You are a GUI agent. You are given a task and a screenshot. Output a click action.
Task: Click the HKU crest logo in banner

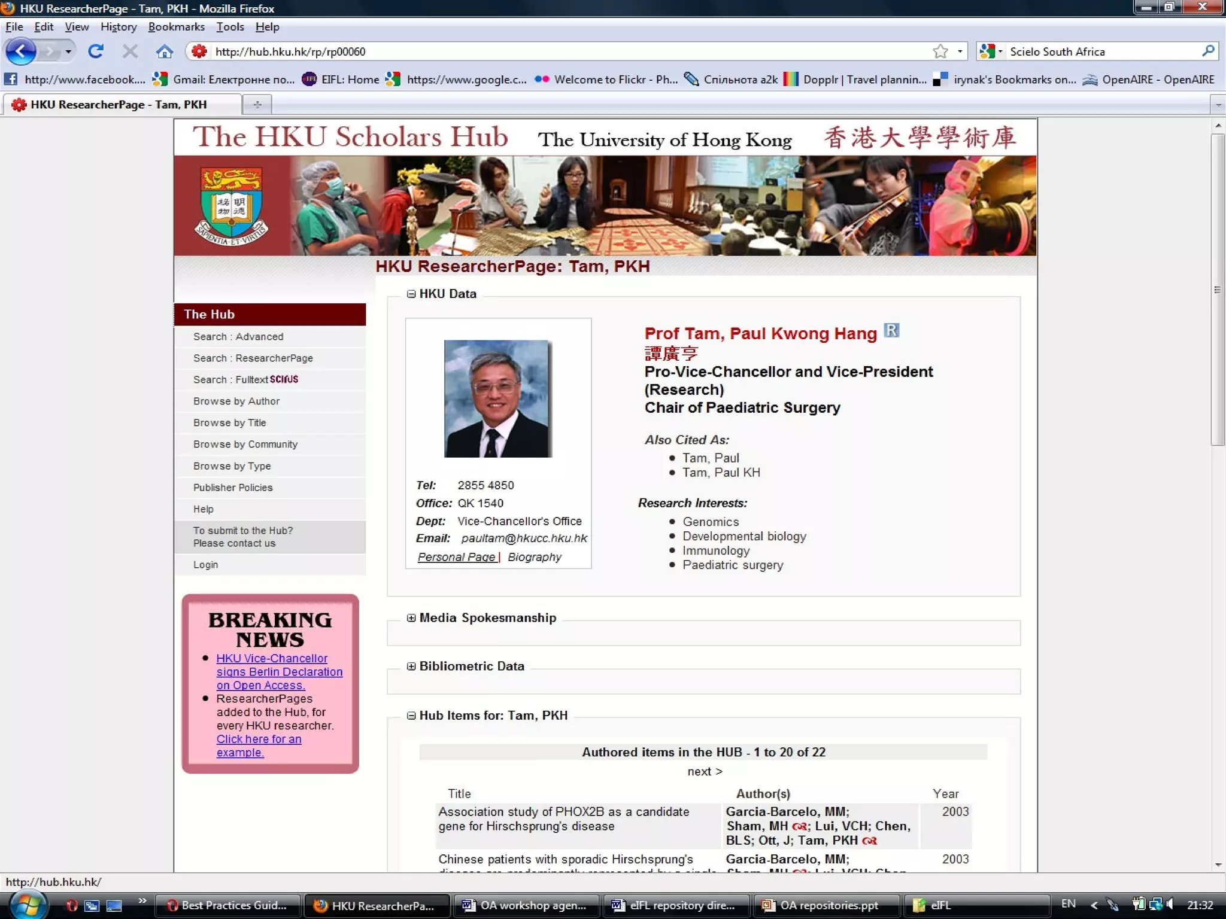tap(232, 206)
